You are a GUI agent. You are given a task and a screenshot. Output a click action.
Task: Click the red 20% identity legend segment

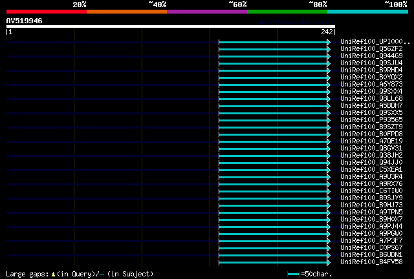tap(47, 12)
